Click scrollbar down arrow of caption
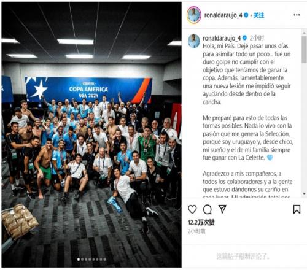This screenshot has height=270, width=307. (304, 193)
